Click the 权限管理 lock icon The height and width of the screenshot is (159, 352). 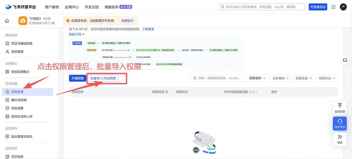pyautogui.click(x=8, y=92)
